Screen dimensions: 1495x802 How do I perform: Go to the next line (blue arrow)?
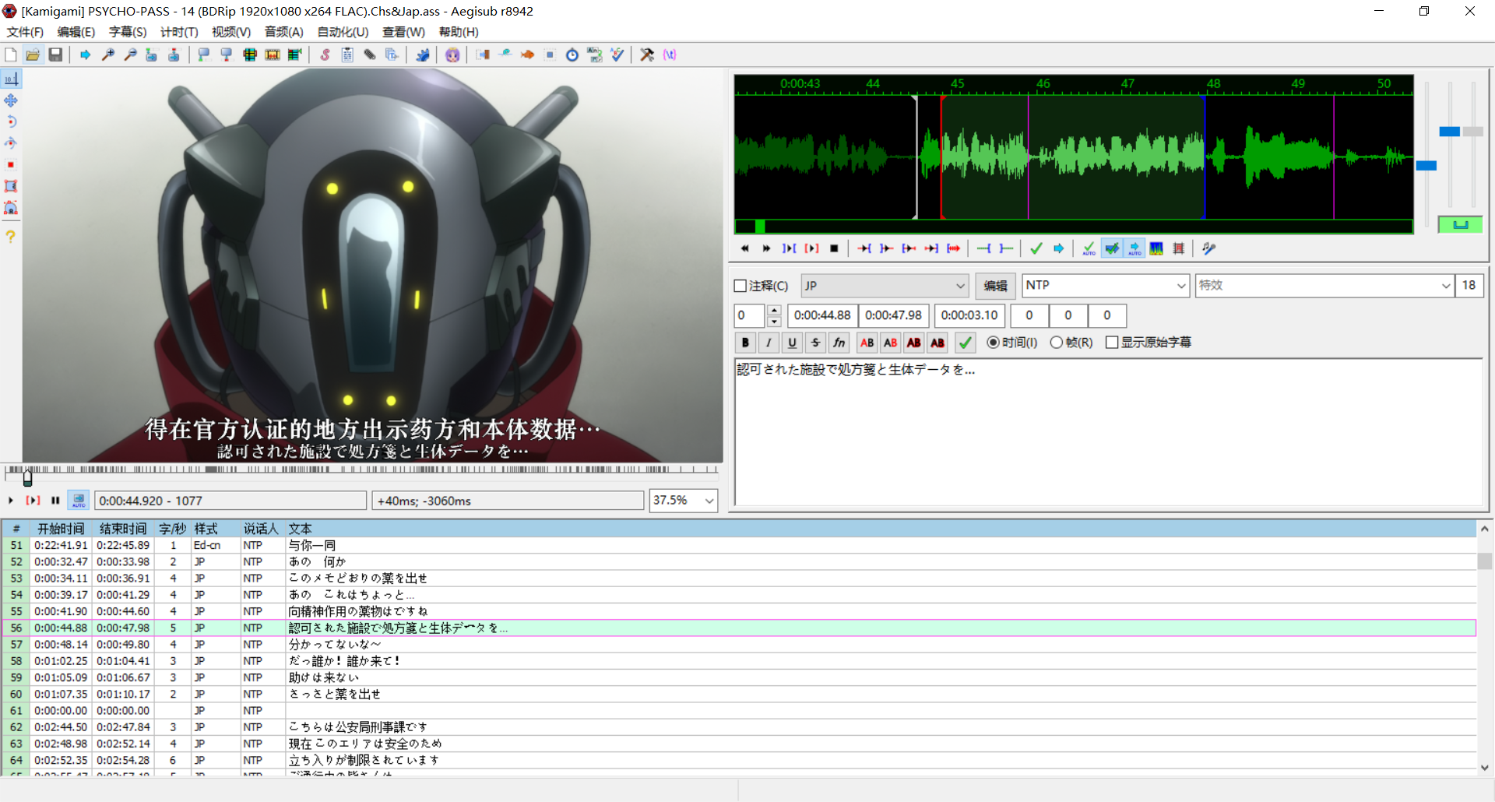click(1059, 248)
